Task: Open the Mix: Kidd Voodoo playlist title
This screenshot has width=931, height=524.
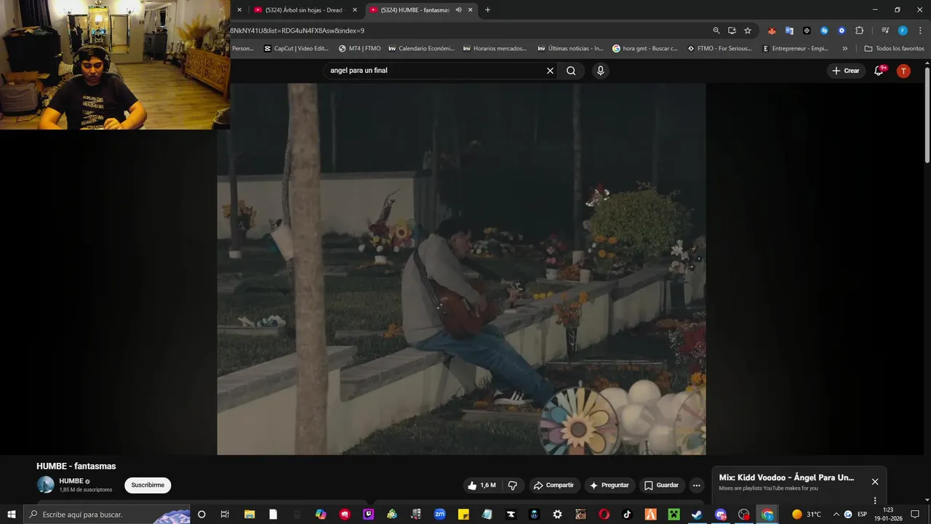Action: click(786, 477)
